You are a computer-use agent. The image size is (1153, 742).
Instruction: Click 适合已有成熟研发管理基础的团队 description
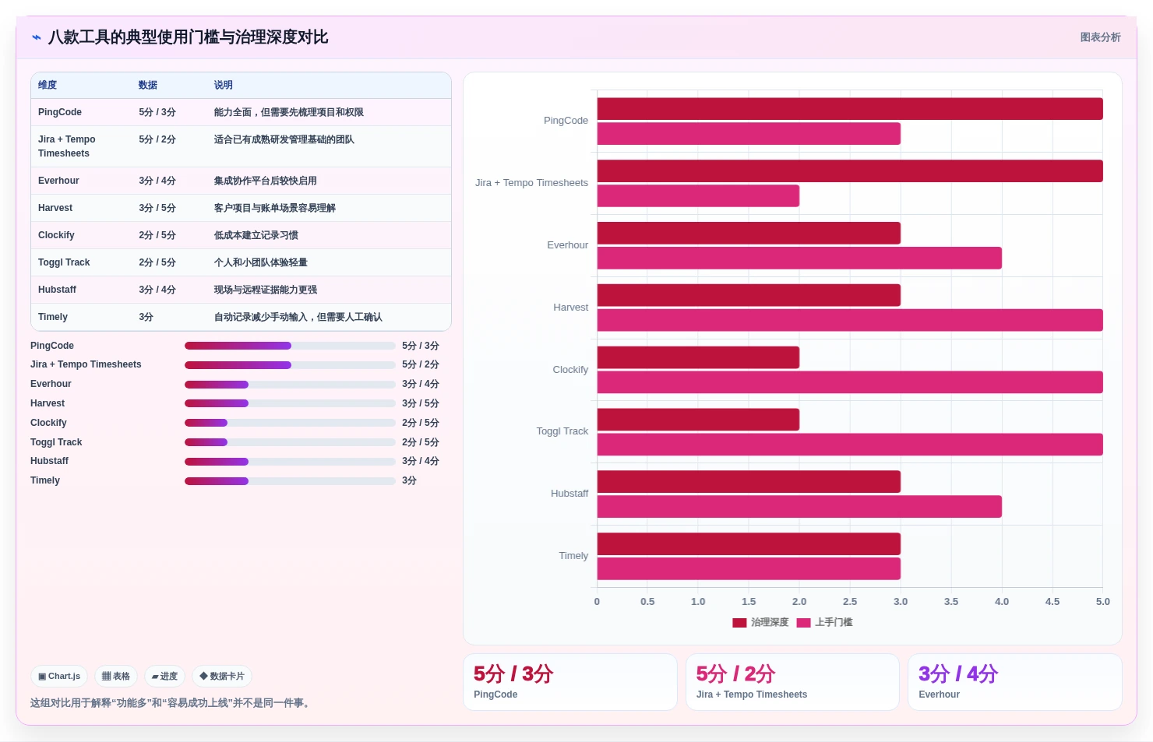pos(284,139)
